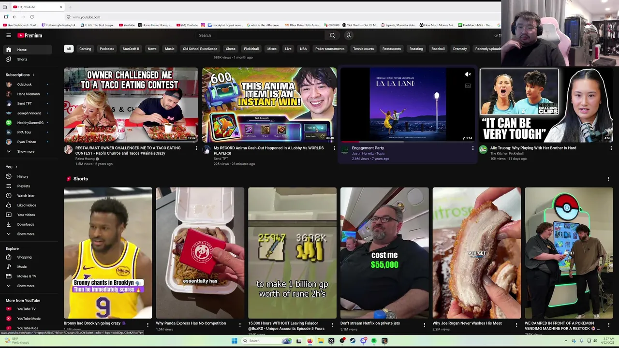Show hidden system tray icons
The image size is (619, 348).
(x=567, y=341)
